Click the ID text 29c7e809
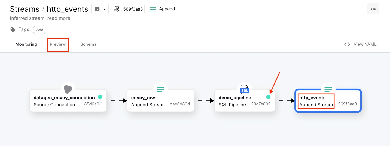390x146 pixels. pos(261,104)
